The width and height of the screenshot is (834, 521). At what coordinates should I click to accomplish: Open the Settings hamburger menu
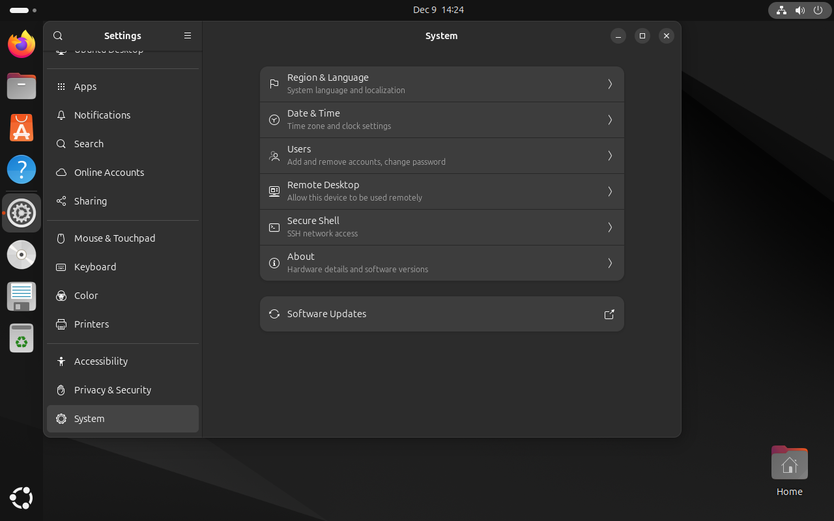coord(188,36)
